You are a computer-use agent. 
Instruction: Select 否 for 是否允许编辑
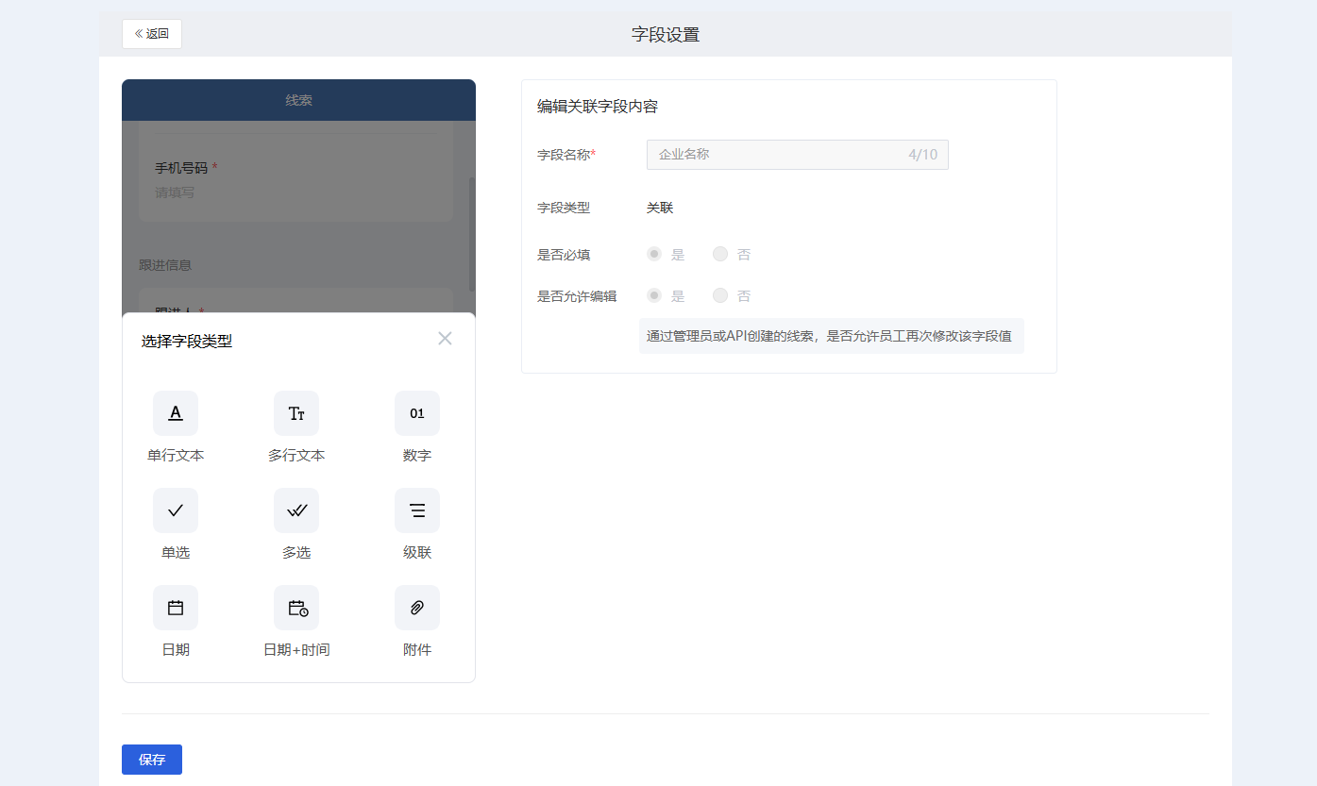pos(720,295)
